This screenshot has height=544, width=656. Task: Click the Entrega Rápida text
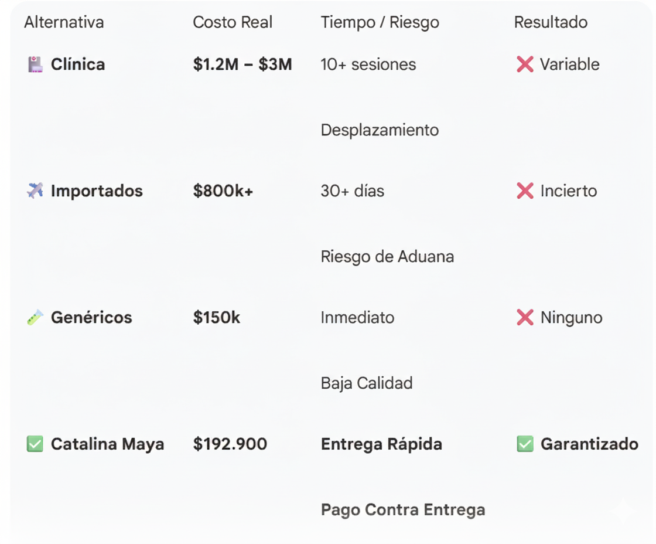381,444
